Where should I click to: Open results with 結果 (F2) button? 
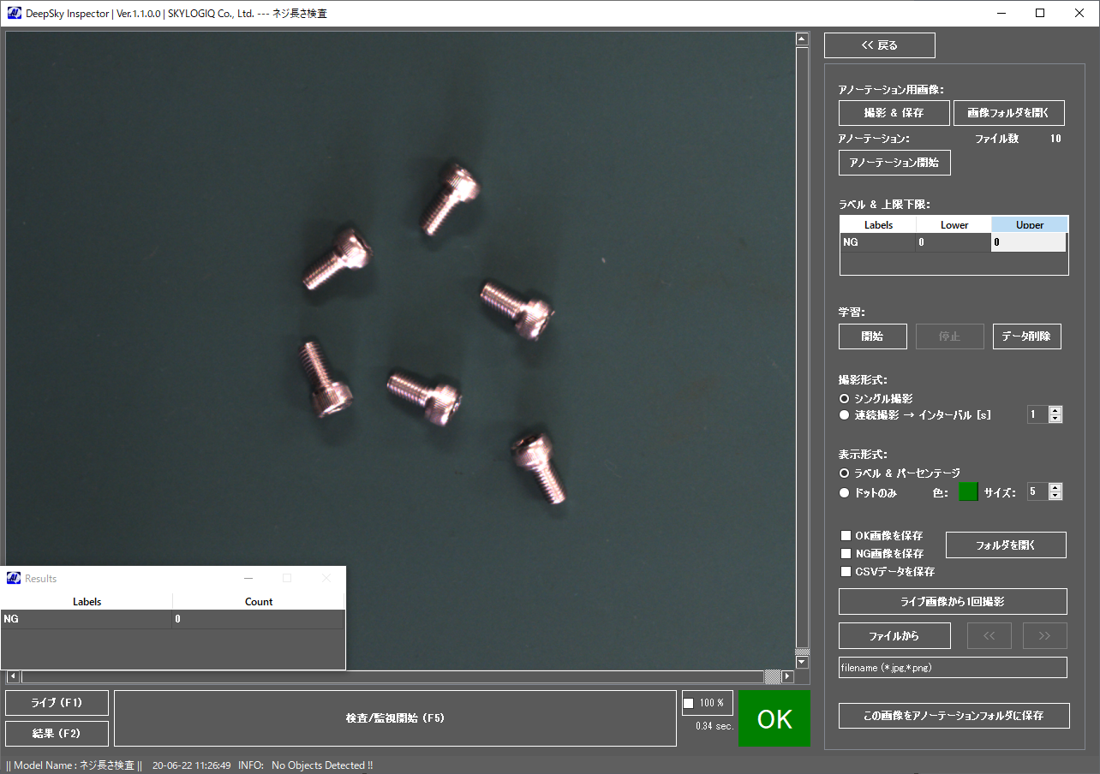[x=57, y=734]
